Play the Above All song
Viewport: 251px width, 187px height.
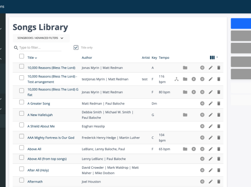(x=193, y=149)
